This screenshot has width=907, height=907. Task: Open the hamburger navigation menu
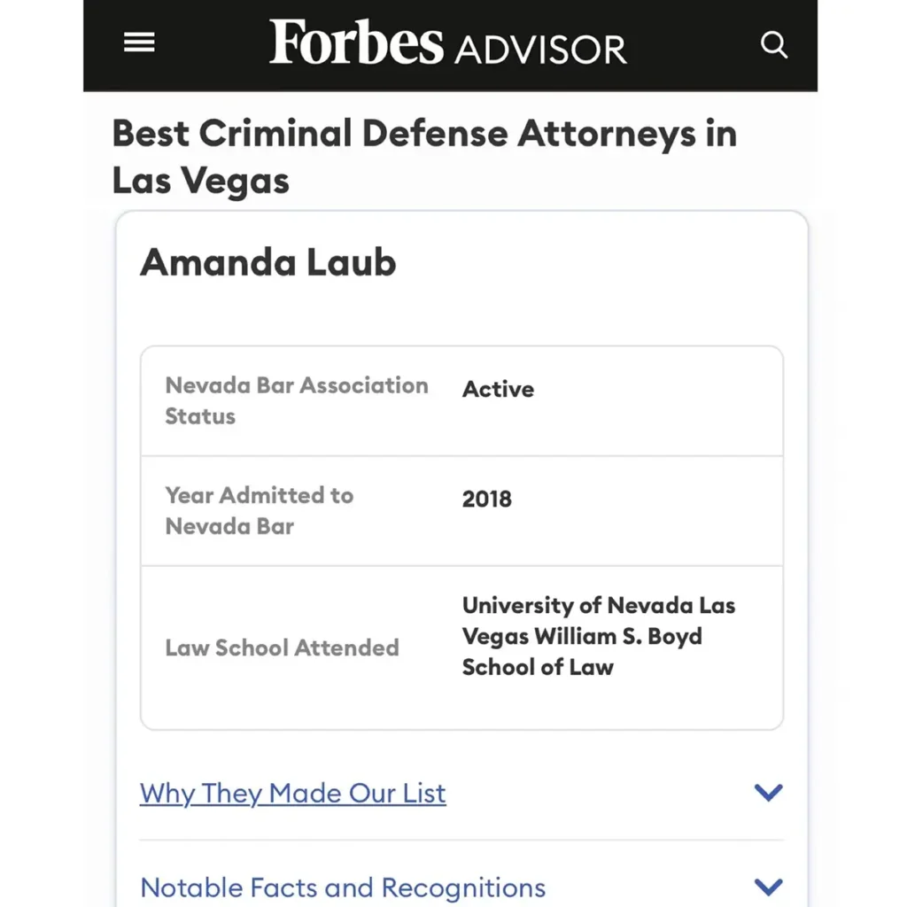(139, 43)
